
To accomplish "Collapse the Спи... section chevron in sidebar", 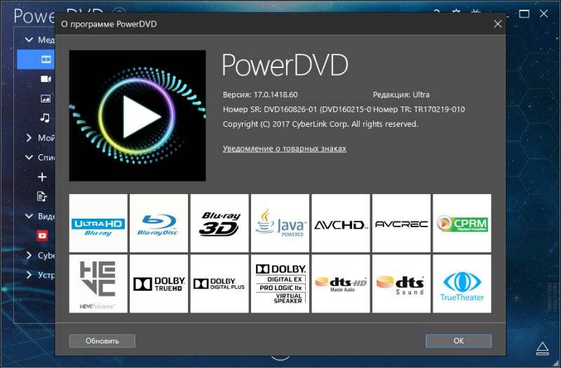I will coord(29,157).
